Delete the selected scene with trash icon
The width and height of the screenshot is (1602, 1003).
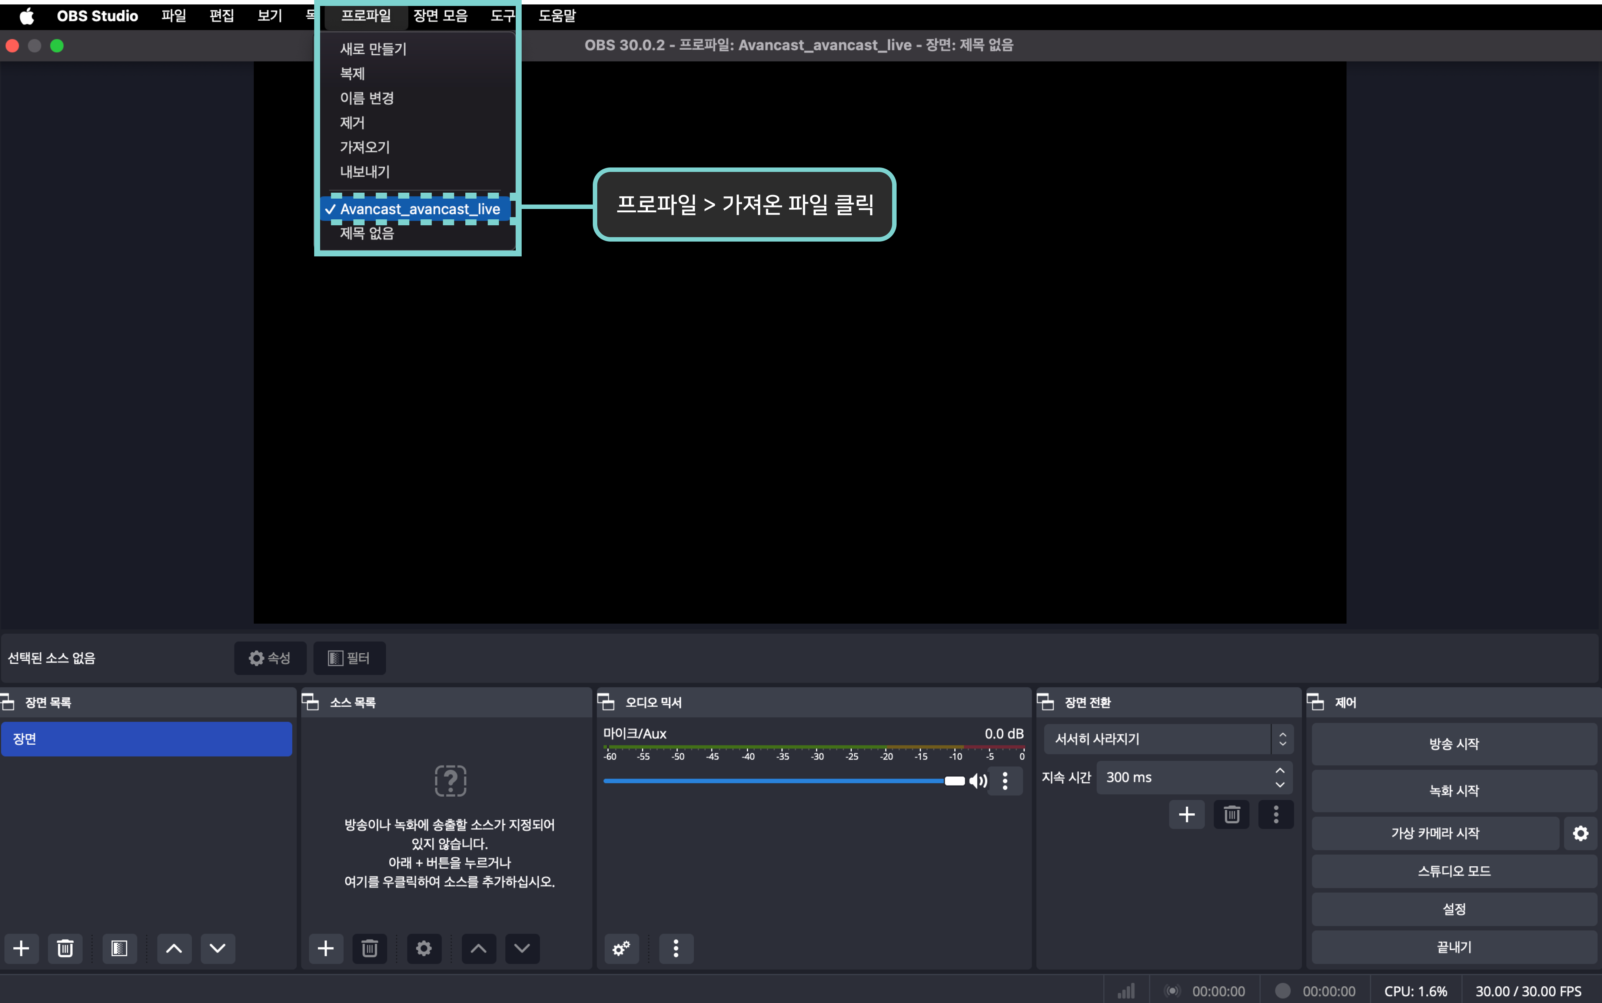(65, 948)
